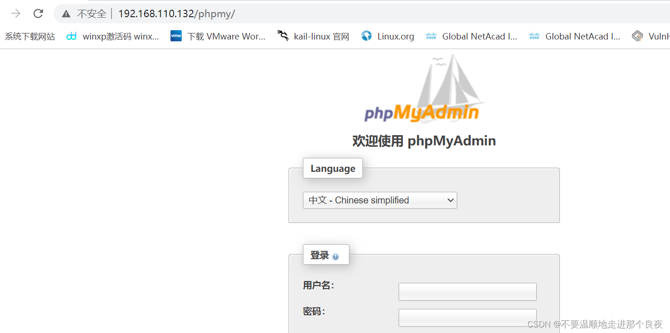The image size is (670, 333).
Task: Click the blue help icon beside 登录
Action: 335,257
